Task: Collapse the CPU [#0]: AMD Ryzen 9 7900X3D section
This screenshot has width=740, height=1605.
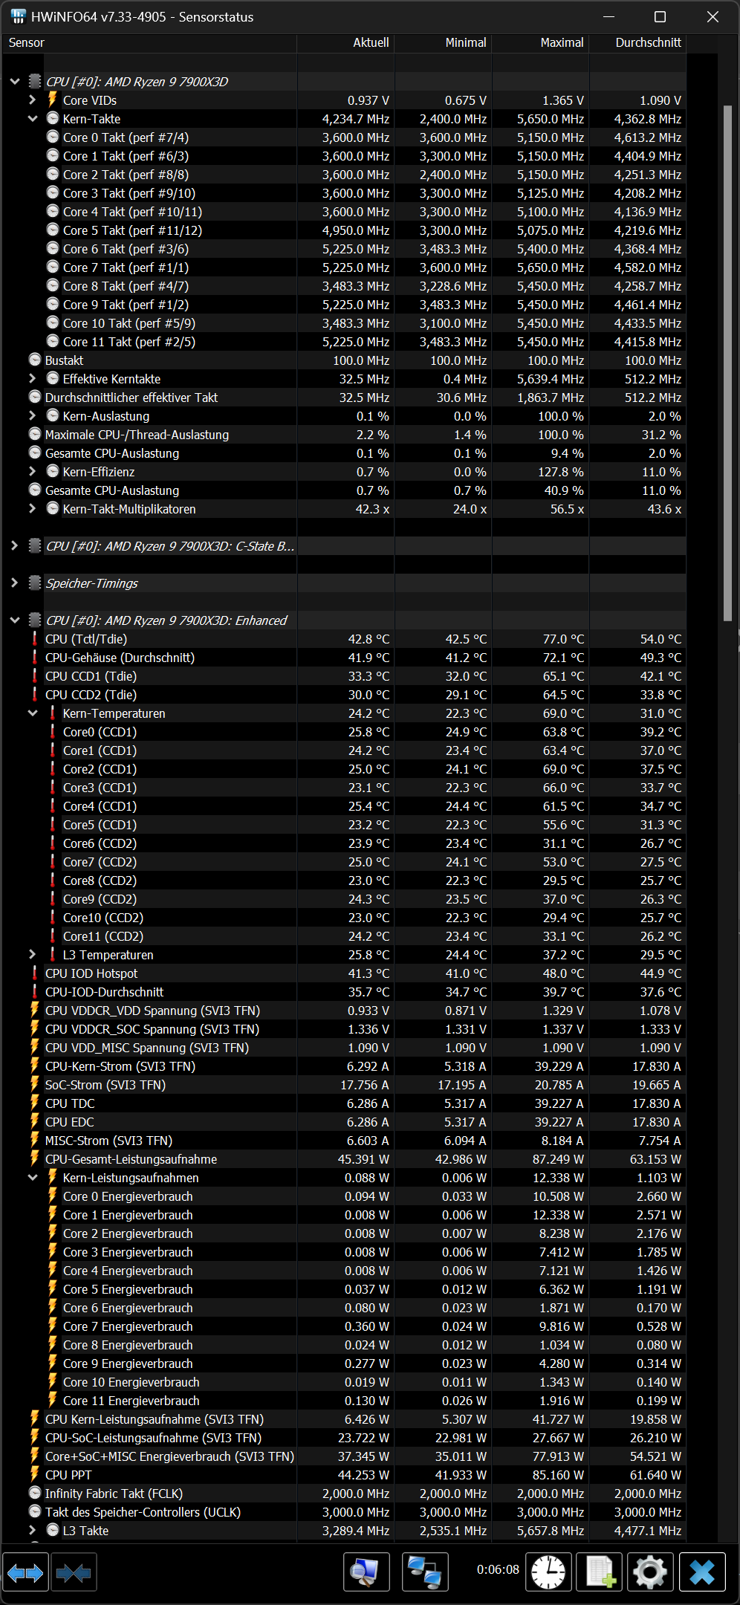Action: (x=15, y=81)
